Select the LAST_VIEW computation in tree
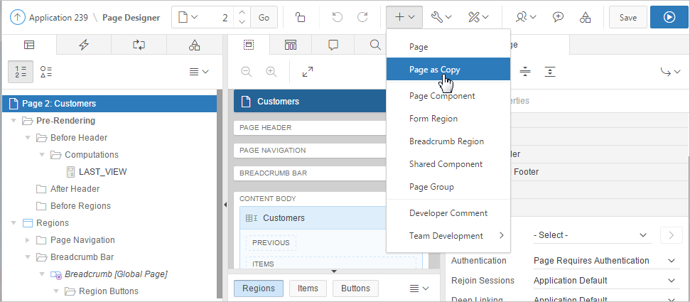This screenshot has height=302, width=690. click(x=102, y=171)
